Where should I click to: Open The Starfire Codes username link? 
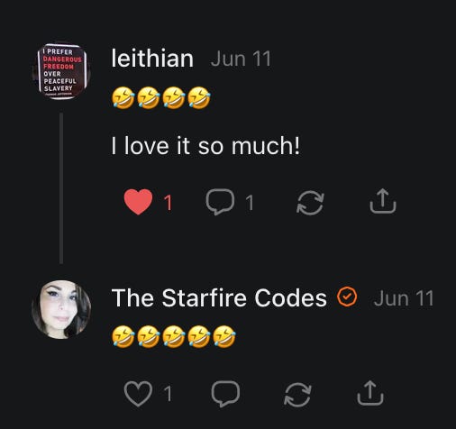[x=219, y=298]
